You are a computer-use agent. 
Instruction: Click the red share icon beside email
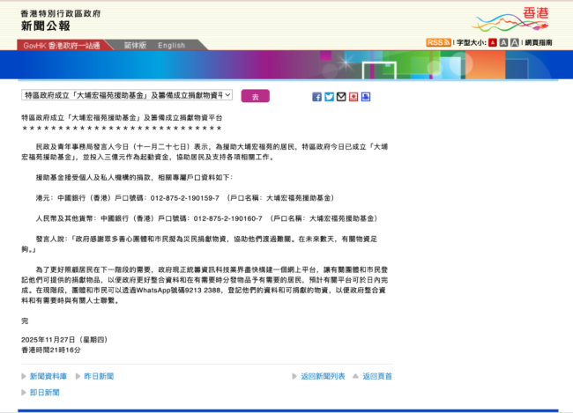pyautogui.click(x=353, y=97)
